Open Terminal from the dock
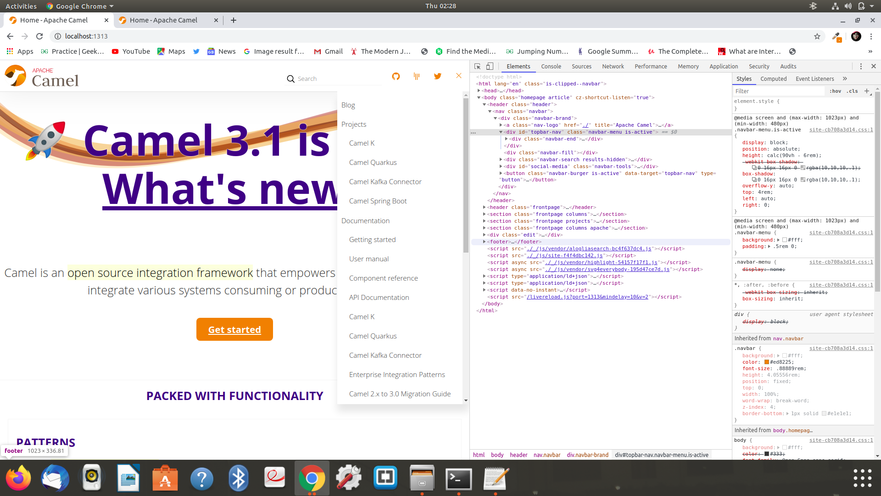881x496 pixels. coord(459,478)
